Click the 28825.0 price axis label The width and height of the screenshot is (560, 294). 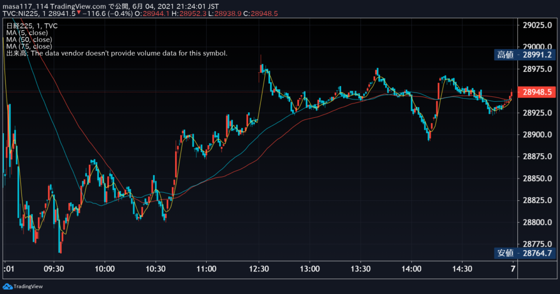coord(537,200)
